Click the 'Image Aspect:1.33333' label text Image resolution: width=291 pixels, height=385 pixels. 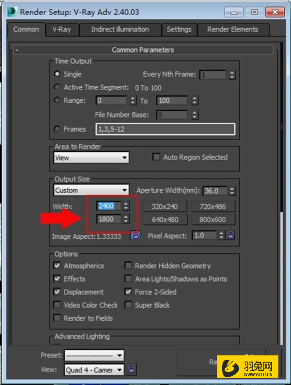(x=86, y=236)
